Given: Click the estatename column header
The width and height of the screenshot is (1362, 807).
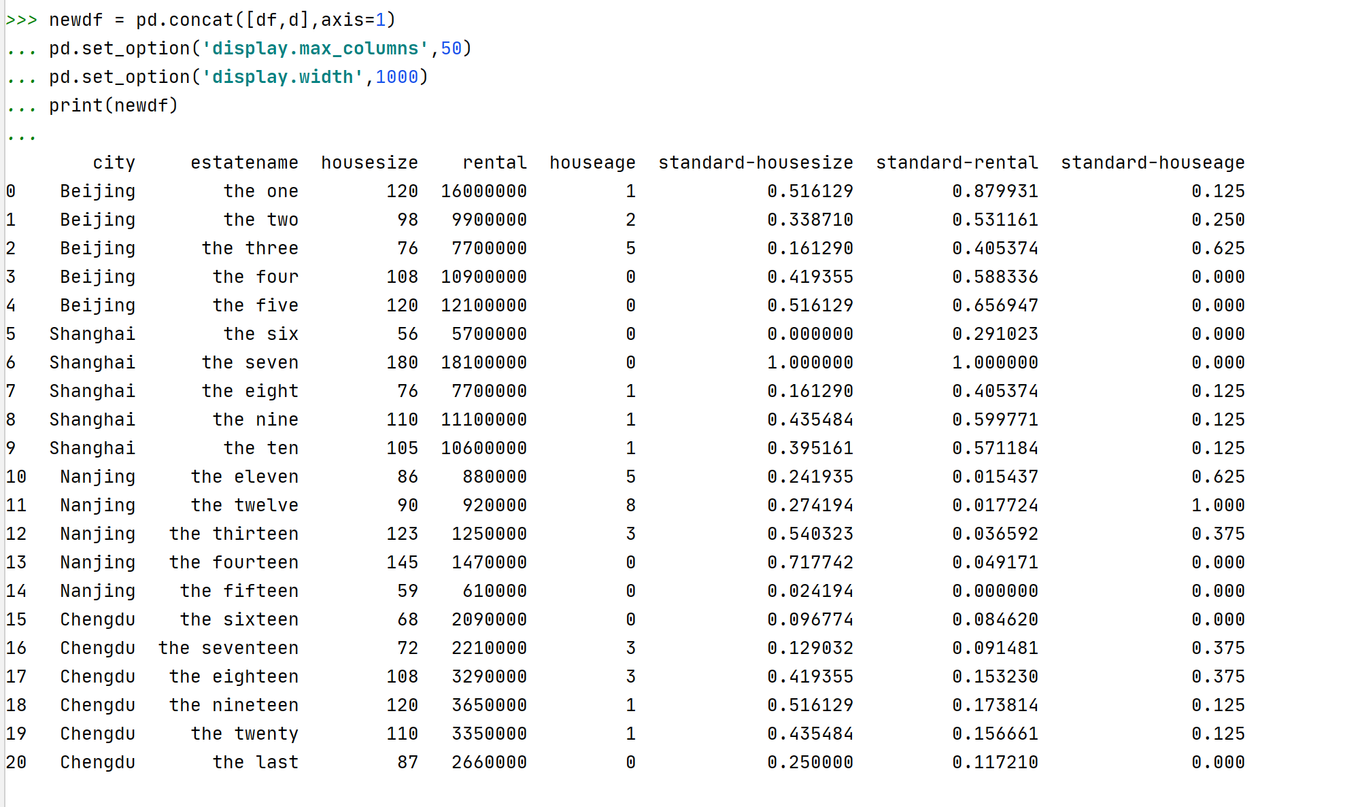Looking at the screenshot, I should coord(244,163).
